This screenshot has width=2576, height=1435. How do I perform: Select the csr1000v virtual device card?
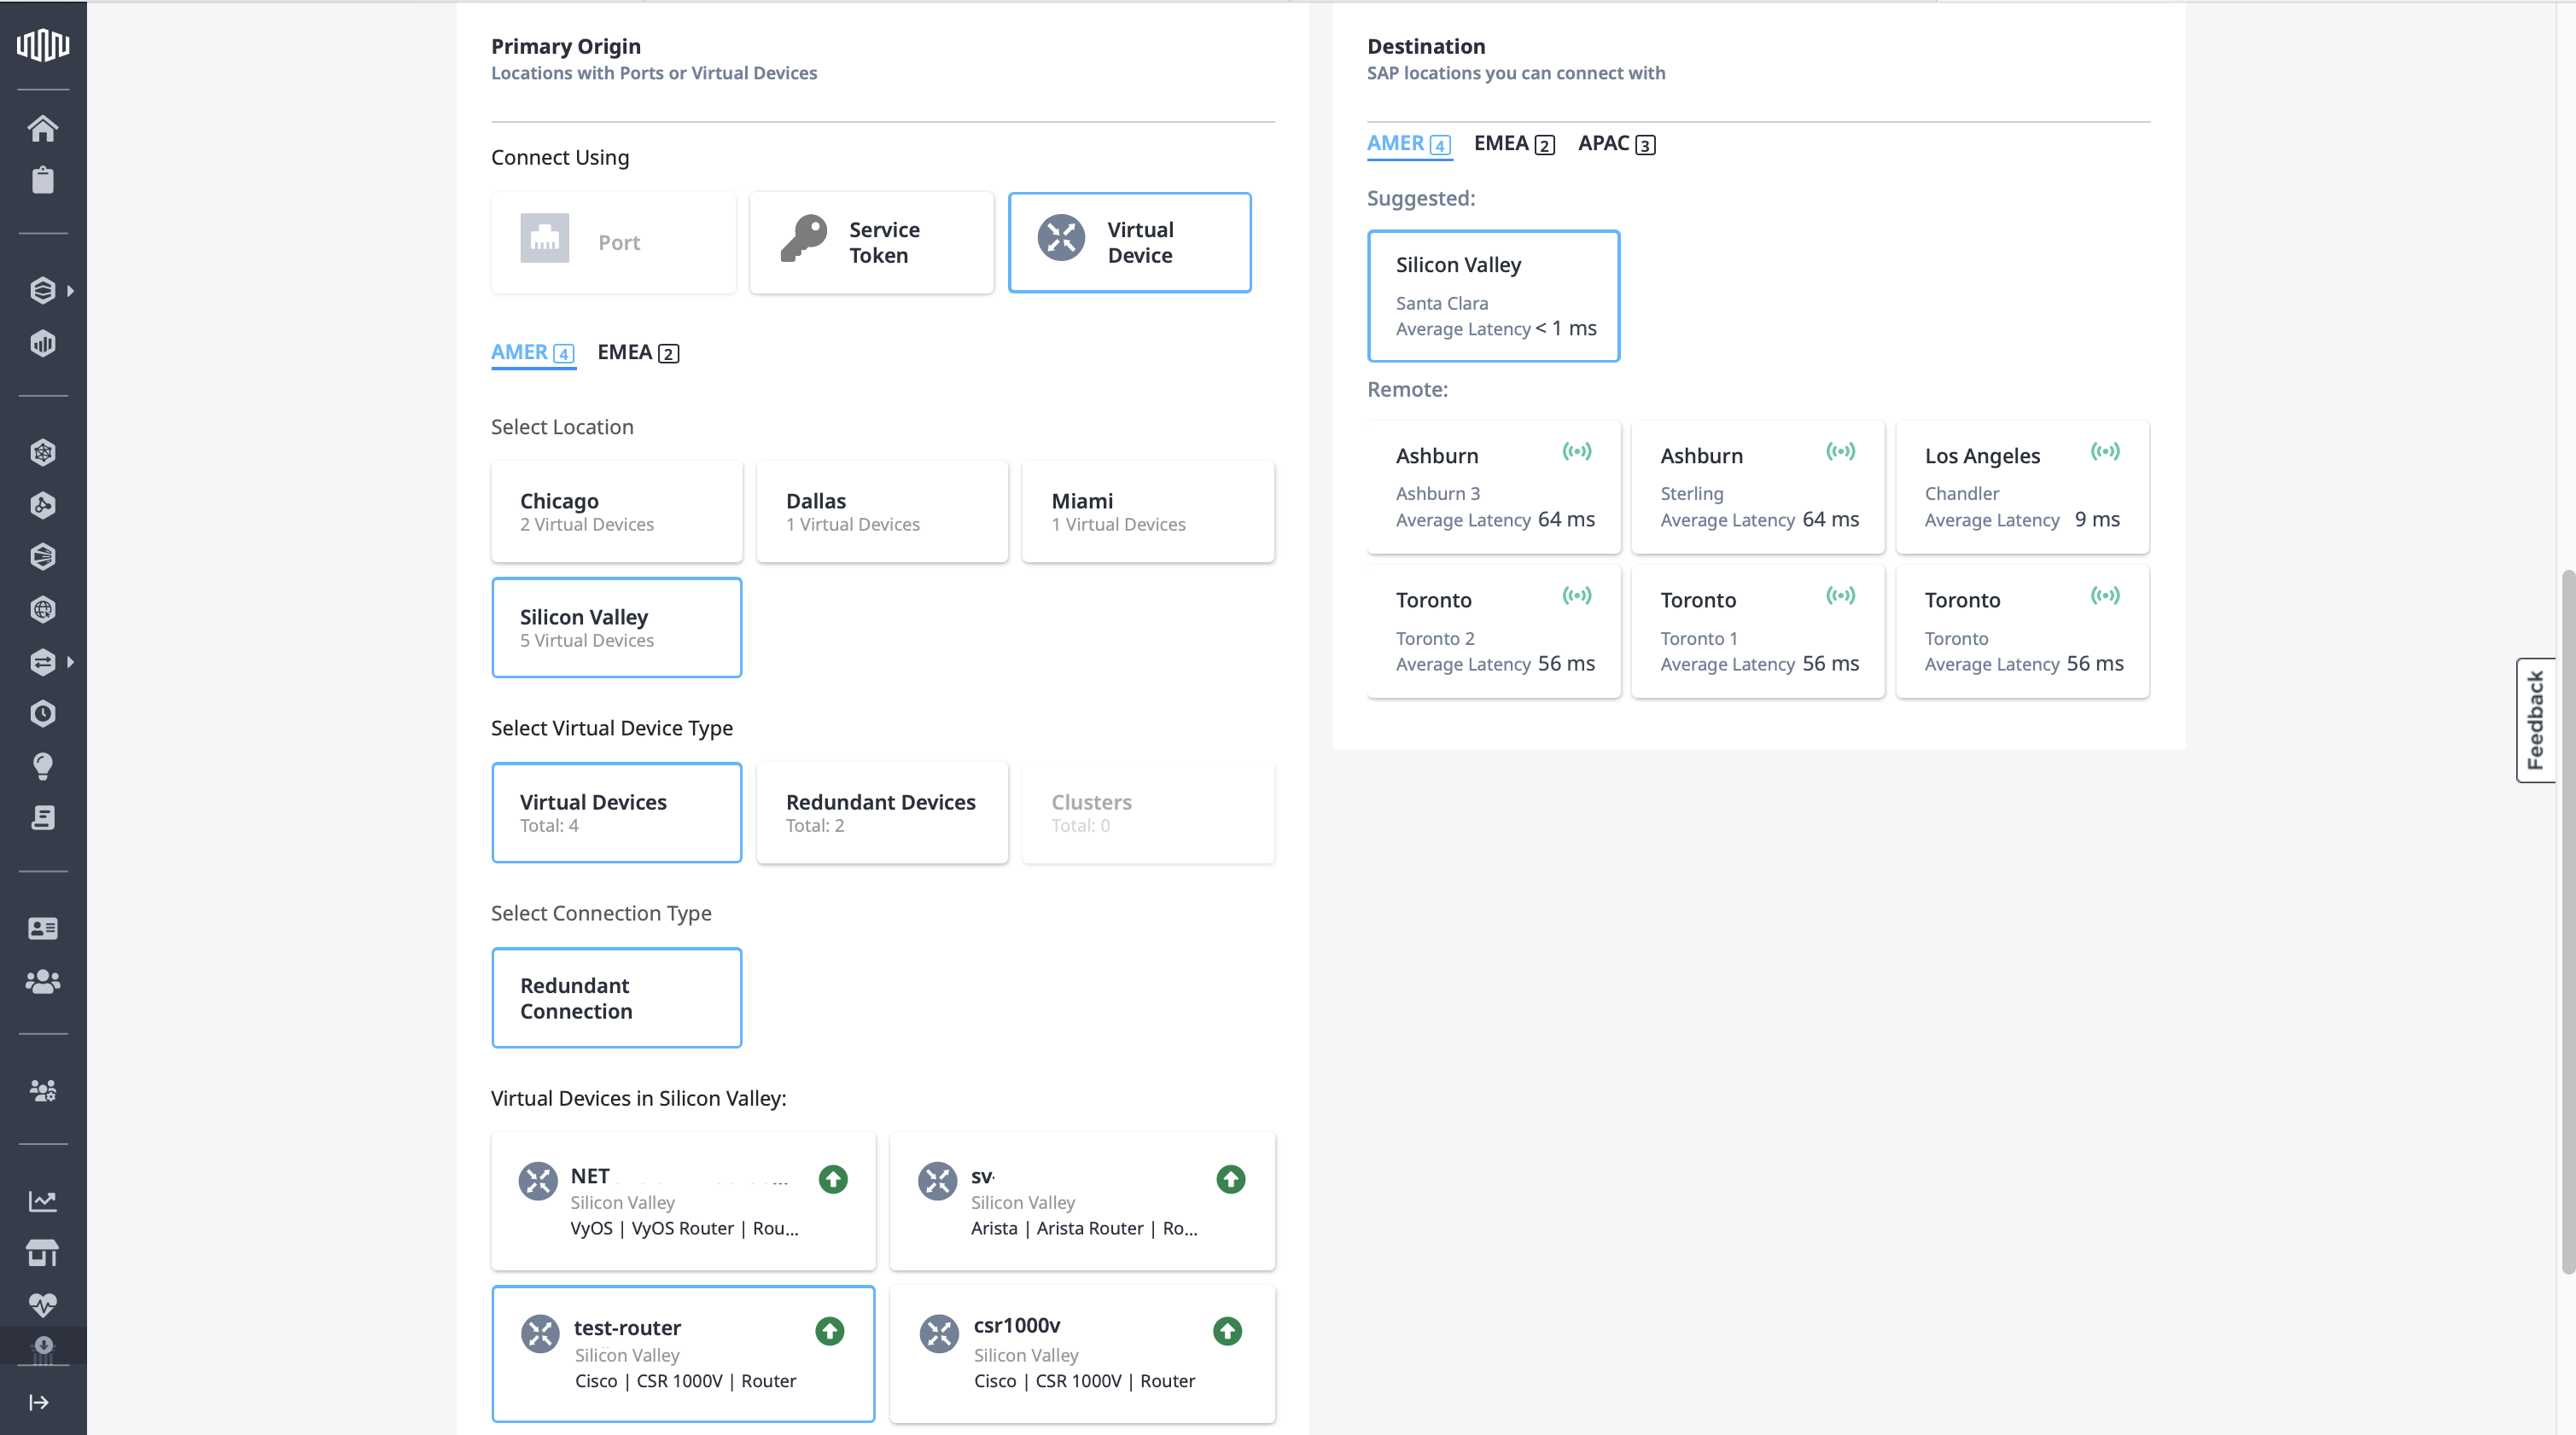tap(1082, 1353)
